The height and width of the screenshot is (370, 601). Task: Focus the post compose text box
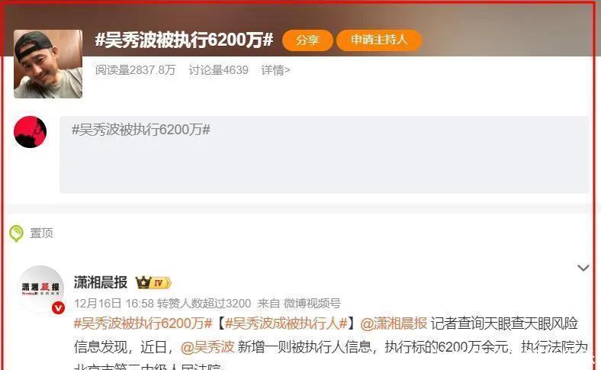click(x=324, y=155)
